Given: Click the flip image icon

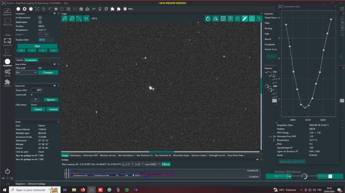Looking at the screenshot, I should pyautogui.click(x=215, y=19).
